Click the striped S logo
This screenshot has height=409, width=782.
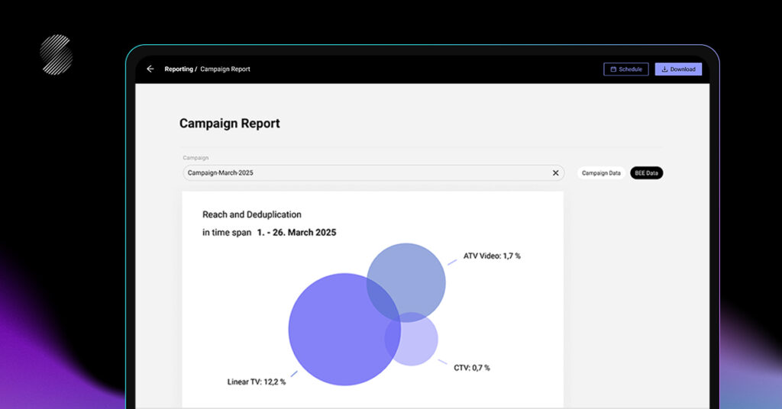57,54
